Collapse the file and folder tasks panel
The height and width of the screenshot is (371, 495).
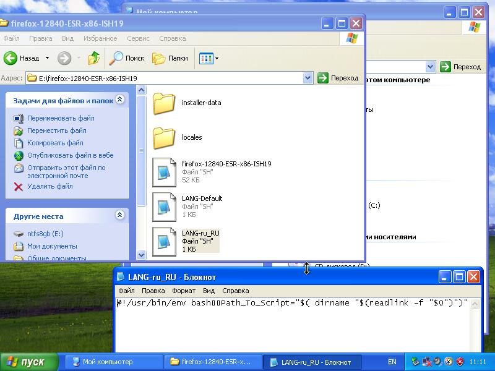pyautogui.click(x=120, y=100)
